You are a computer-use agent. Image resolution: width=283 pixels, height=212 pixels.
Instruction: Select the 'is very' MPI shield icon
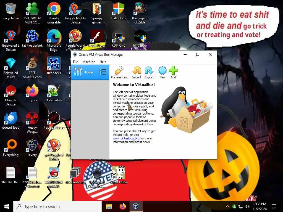32,148
